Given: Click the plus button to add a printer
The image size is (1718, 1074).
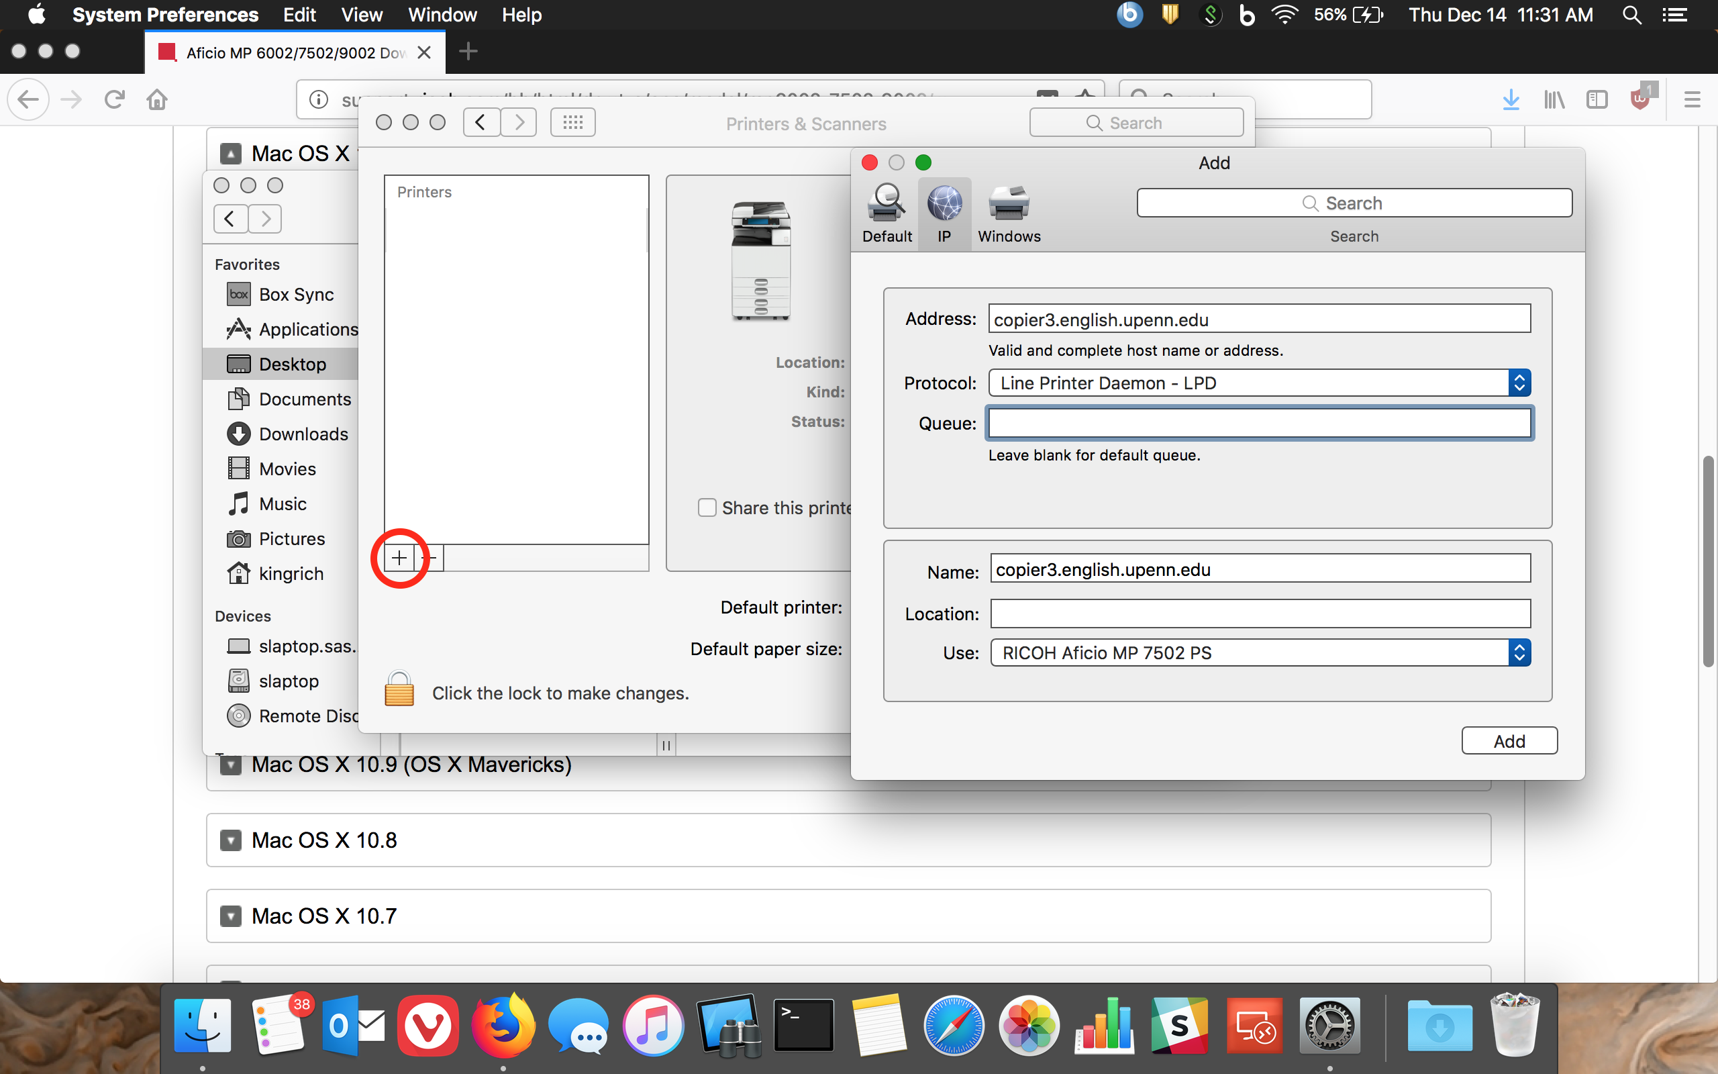Looking at the screenshot, I should point(399,558).
